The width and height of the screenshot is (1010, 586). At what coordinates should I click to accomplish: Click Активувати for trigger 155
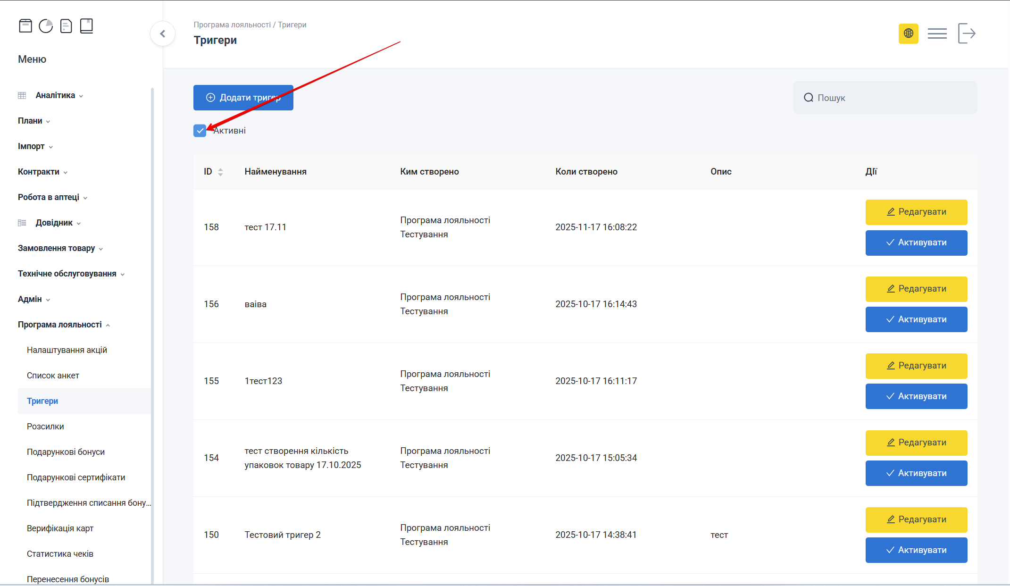[916, 396]
